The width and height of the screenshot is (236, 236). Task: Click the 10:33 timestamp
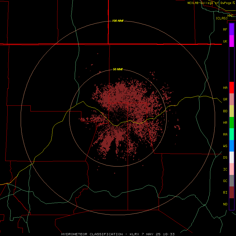coord(169,234)
